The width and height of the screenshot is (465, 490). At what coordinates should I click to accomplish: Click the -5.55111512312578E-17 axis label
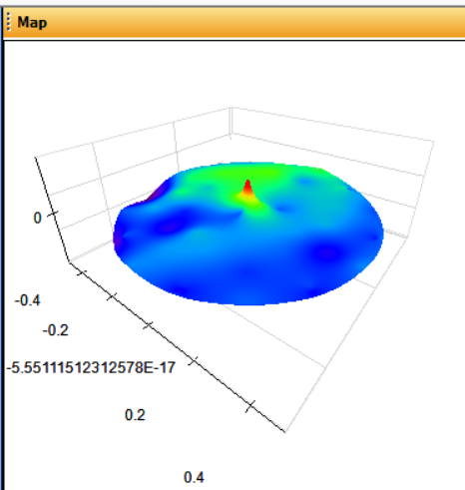click(91, 368)
